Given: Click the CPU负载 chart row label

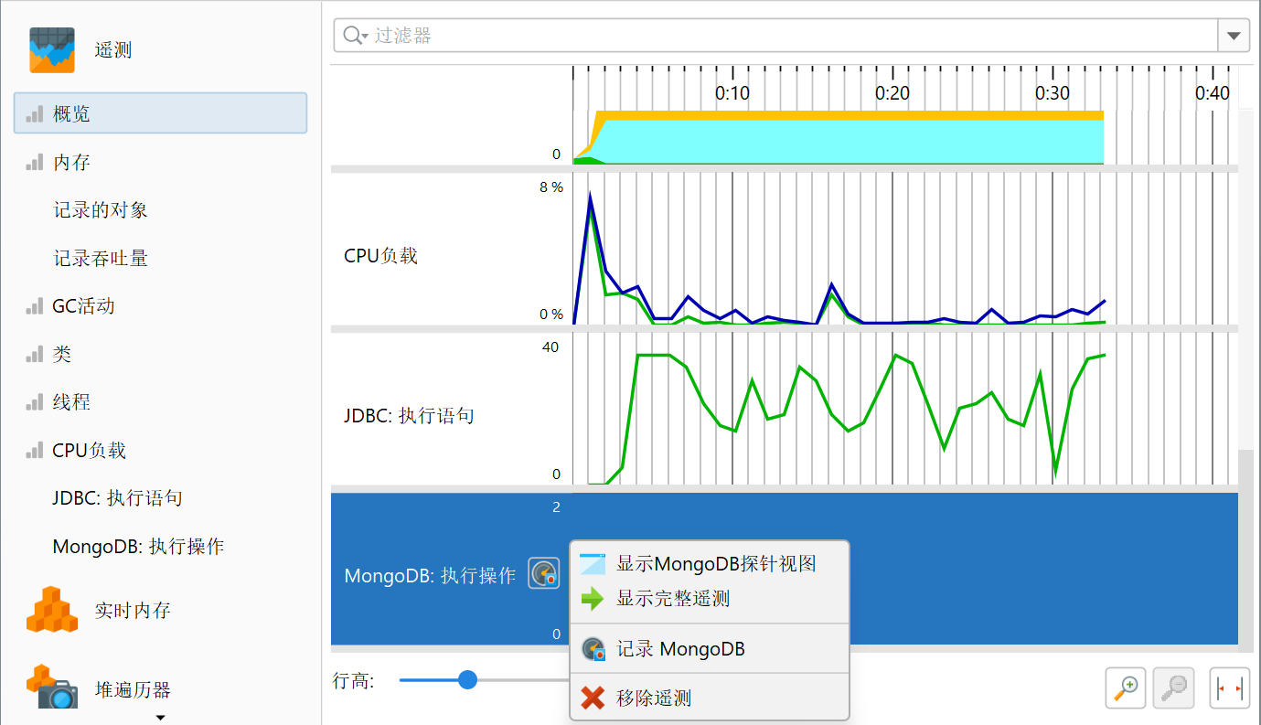Looking at the screenshot, I should click(x=380, y=256).
